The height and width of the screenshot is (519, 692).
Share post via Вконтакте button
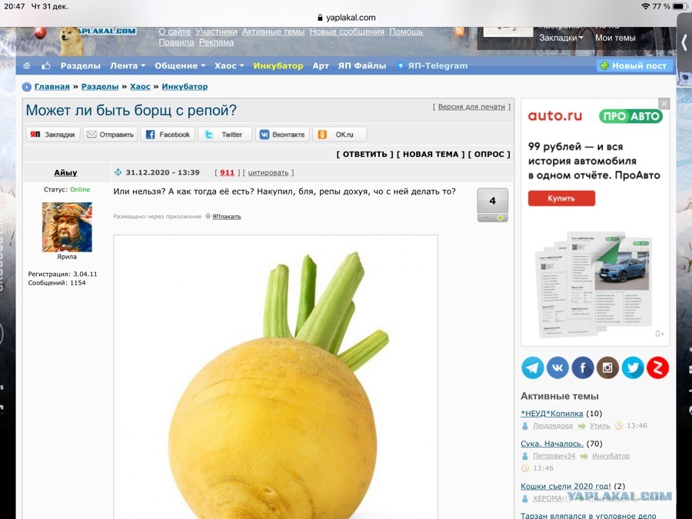click(282, 135)
